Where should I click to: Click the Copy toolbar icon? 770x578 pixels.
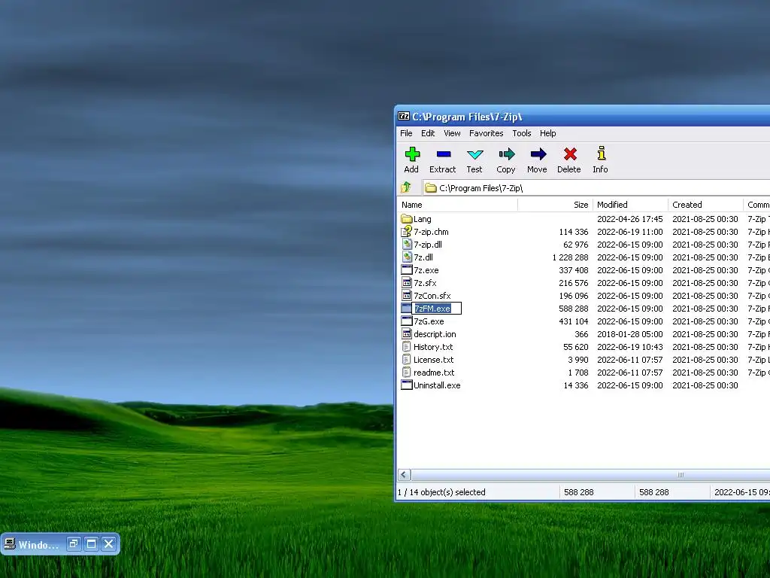click(x=506, y=154)
